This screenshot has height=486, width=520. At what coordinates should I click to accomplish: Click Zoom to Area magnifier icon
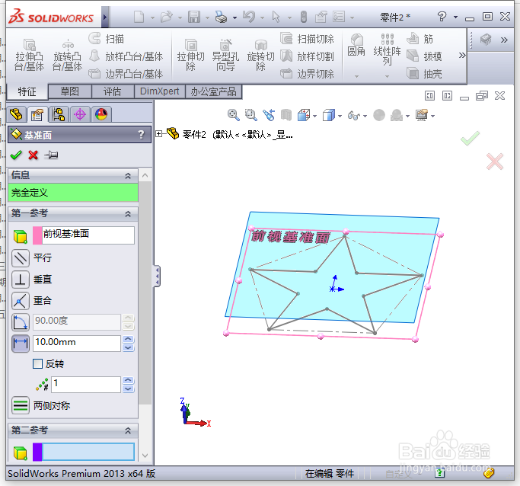click(x=251, y=116)
